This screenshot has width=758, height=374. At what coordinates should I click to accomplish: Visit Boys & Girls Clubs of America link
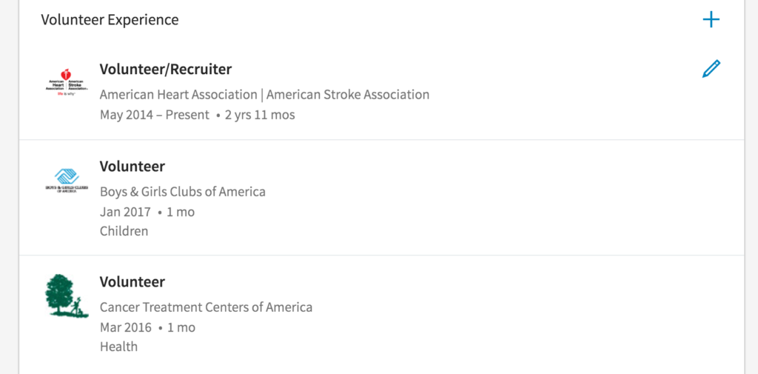point(183,192)
